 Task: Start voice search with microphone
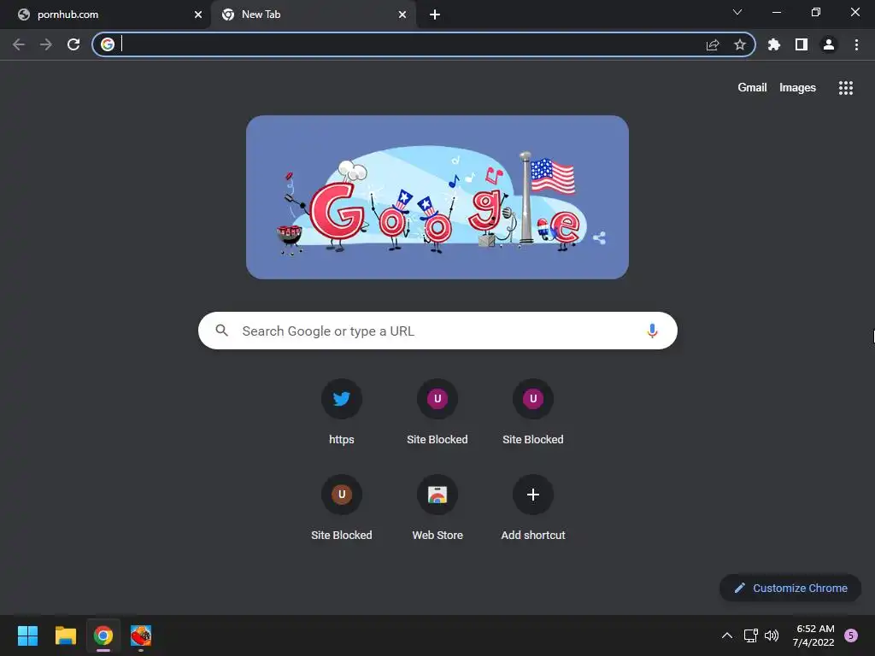click(652, 331)
